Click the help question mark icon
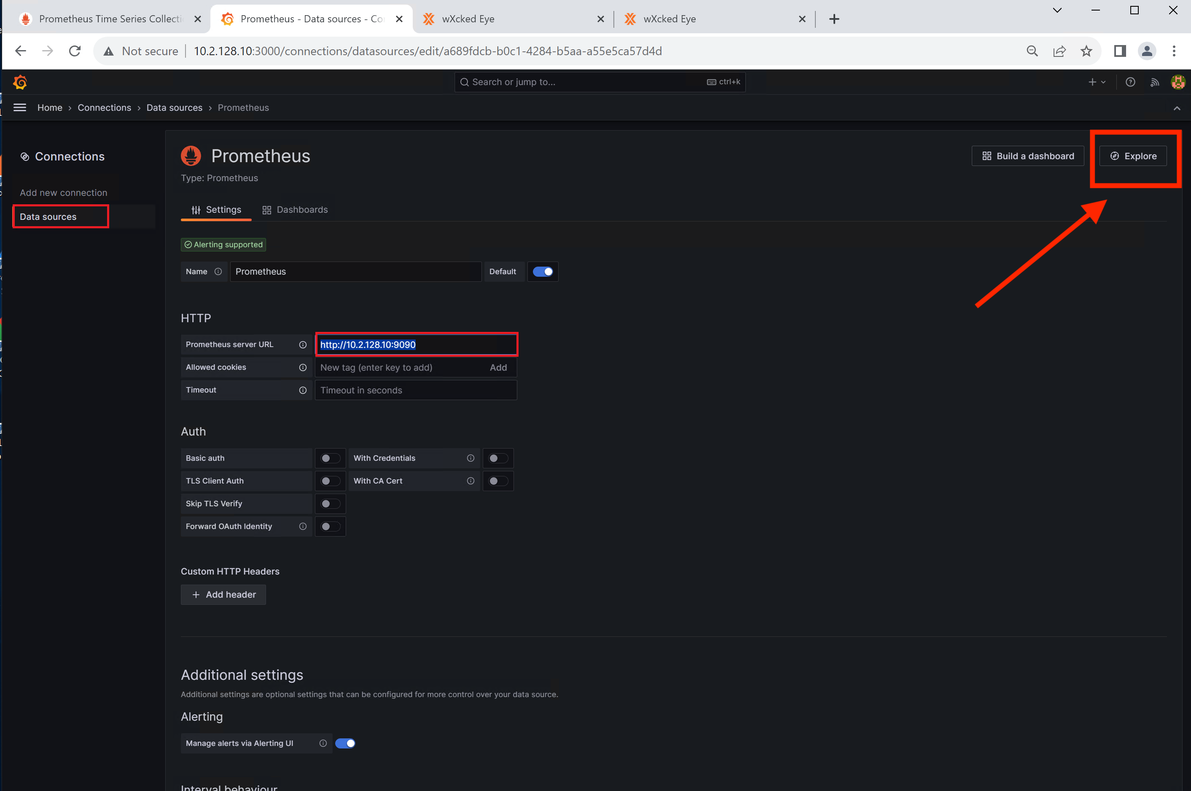Image resolution: width=1191 pixels, height=791 pixels. pos(1130,82)
